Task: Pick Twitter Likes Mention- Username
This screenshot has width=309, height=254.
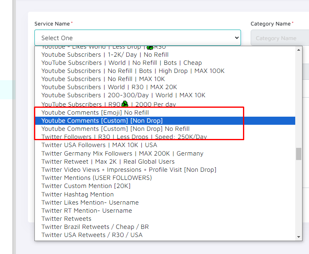Action: coord(165,203)
